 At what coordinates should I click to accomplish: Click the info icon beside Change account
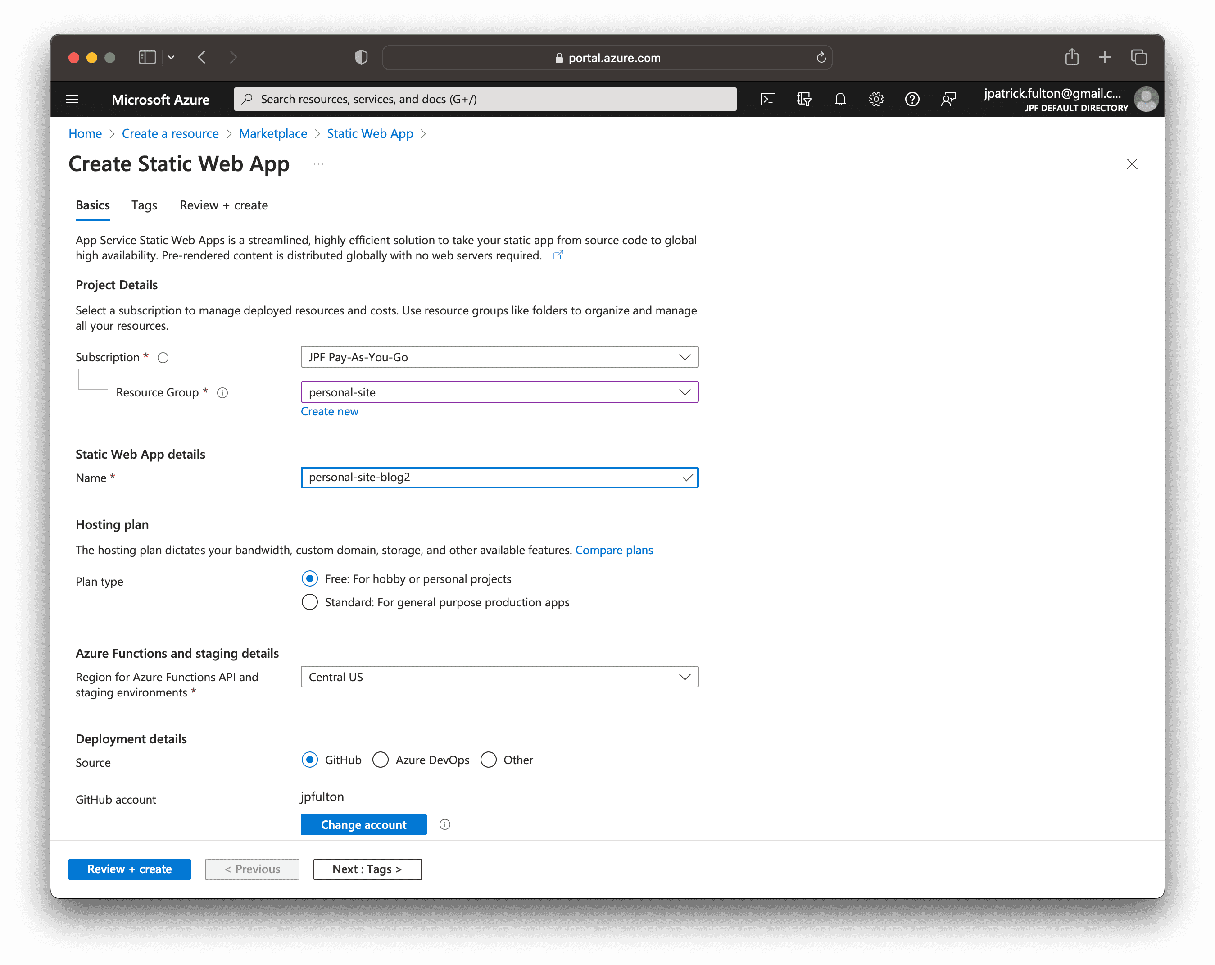[x=444, y=824]
